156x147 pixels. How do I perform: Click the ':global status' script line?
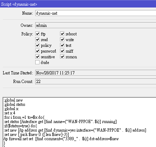pos(14,104)
